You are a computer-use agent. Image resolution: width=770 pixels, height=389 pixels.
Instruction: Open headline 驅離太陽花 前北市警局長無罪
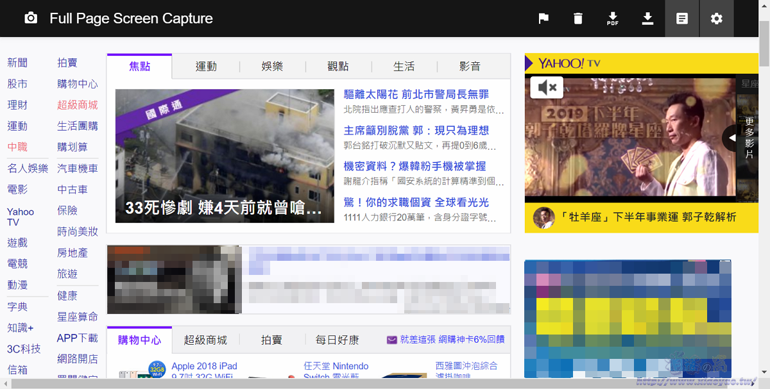click(x=416, y=95)
